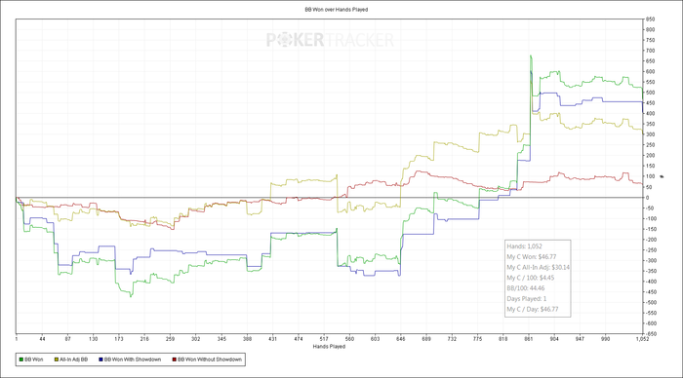This screenshot has width=683, height=378.
Task: Click y-axis negative -300 tick label
Action: tap(651, 260)
